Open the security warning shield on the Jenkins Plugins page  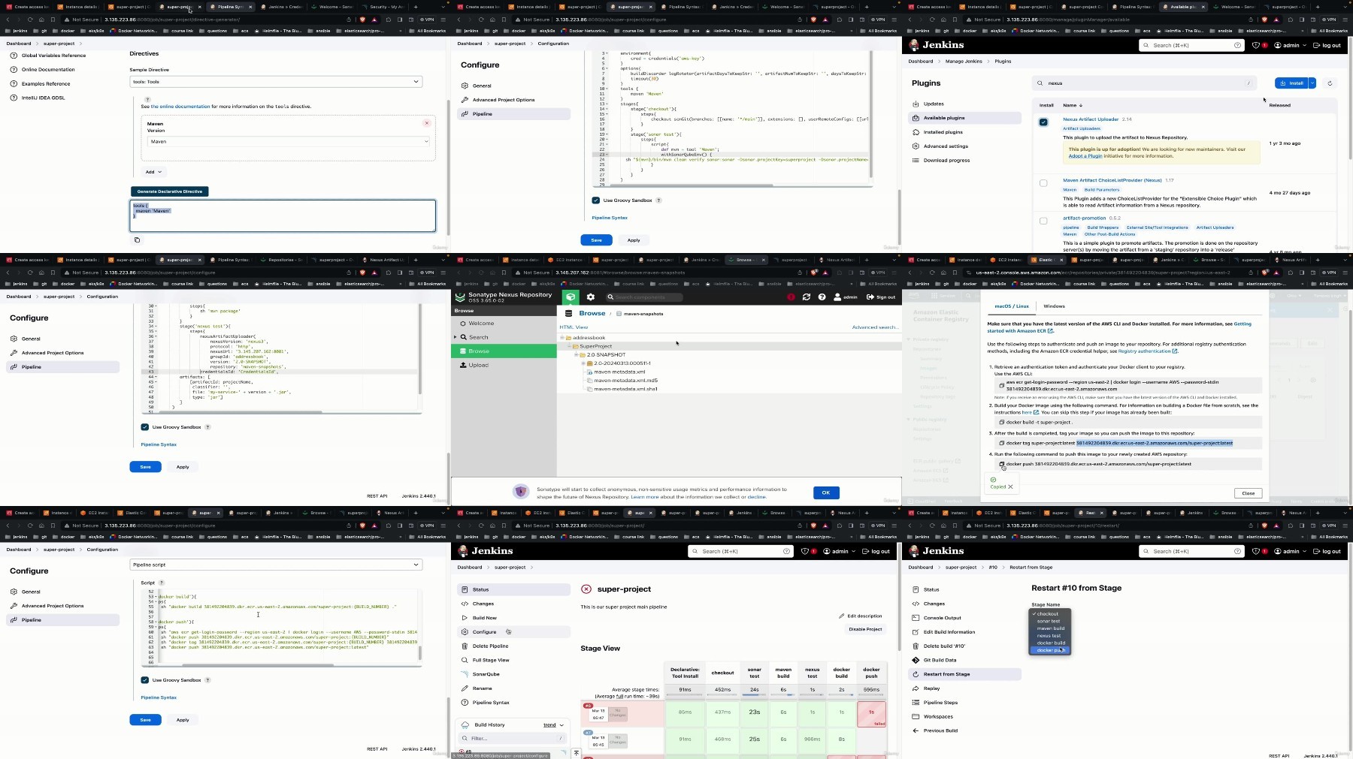[x=1258, y=45]
